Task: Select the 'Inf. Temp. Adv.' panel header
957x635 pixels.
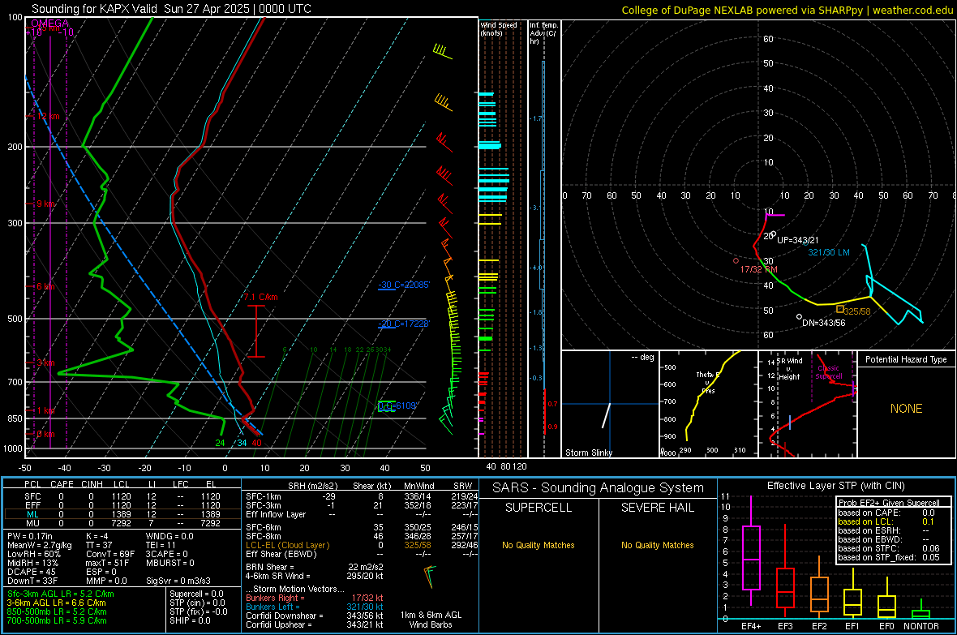Action: pos(543,33)
